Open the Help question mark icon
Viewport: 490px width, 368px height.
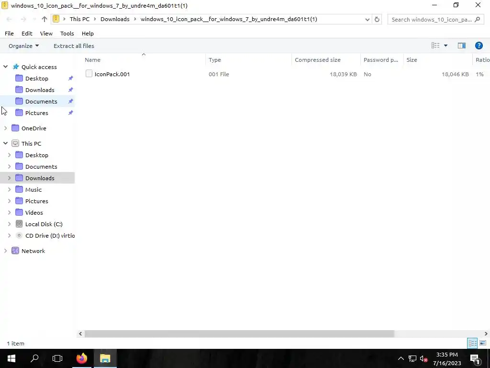coord(479,46)
